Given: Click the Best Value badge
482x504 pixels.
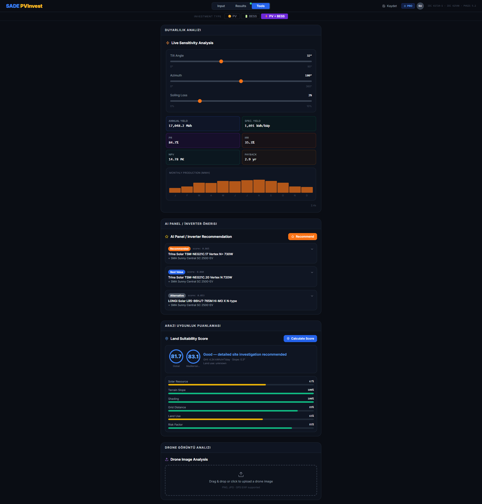Looking at the screenshot, I should (x=177, y=272).
